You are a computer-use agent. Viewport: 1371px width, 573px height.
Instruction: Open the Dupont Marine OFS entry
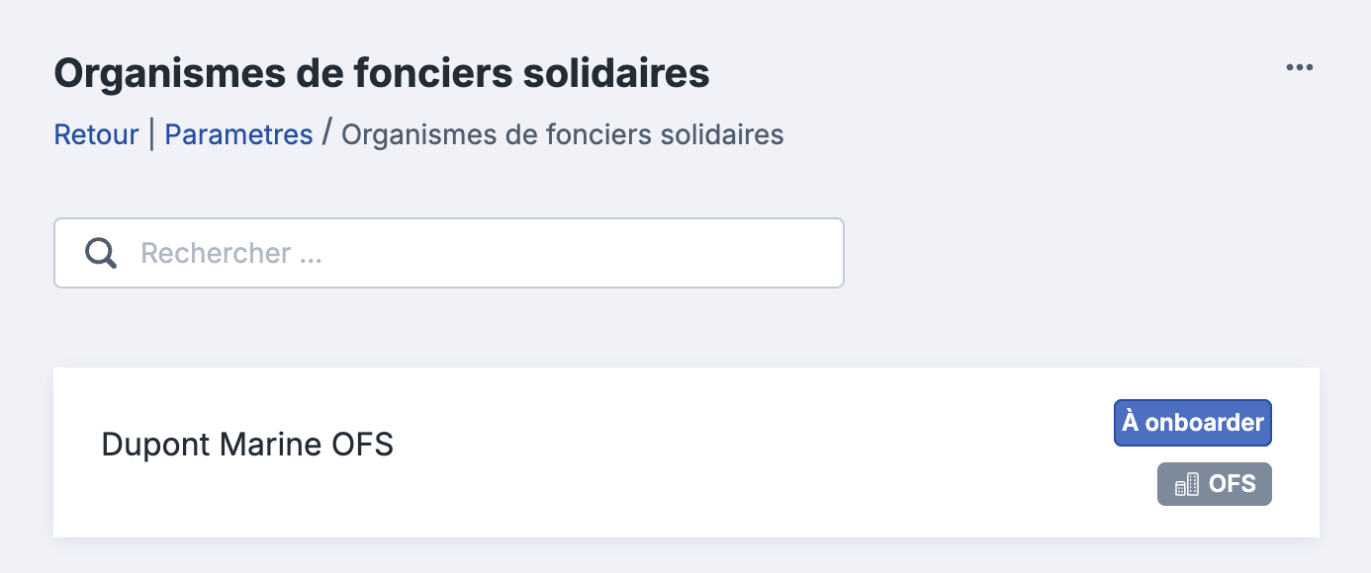(x=686, y=452)
